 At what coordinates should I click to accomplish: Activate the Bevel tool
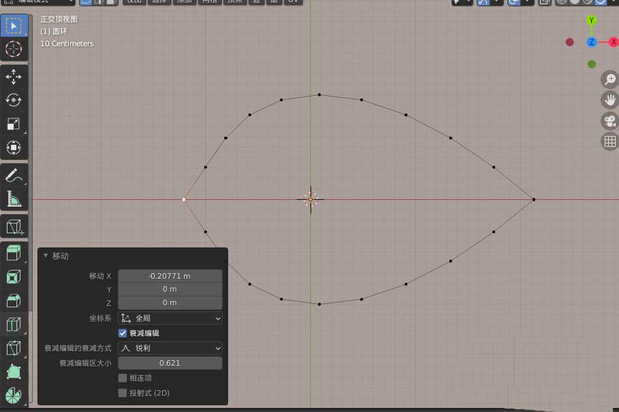[14, 301]
